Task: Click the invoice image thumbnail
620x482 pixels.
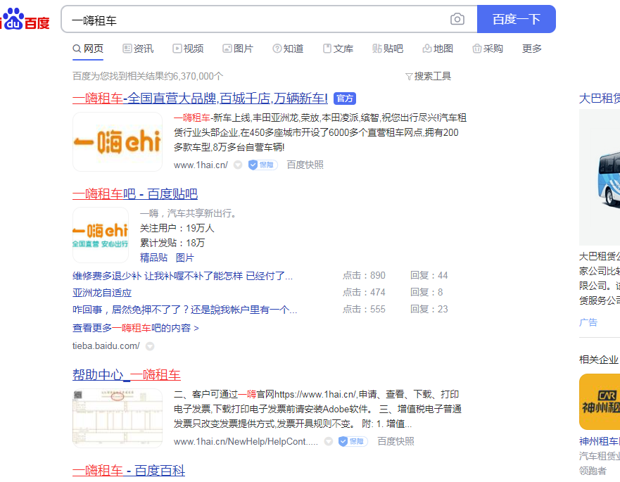Action: click(x=118, y=419)
